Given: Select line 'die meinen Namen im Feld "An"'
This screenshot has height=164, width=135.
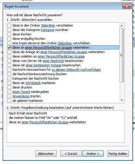Looking at the screenshot, I should [x=43, y=118].
